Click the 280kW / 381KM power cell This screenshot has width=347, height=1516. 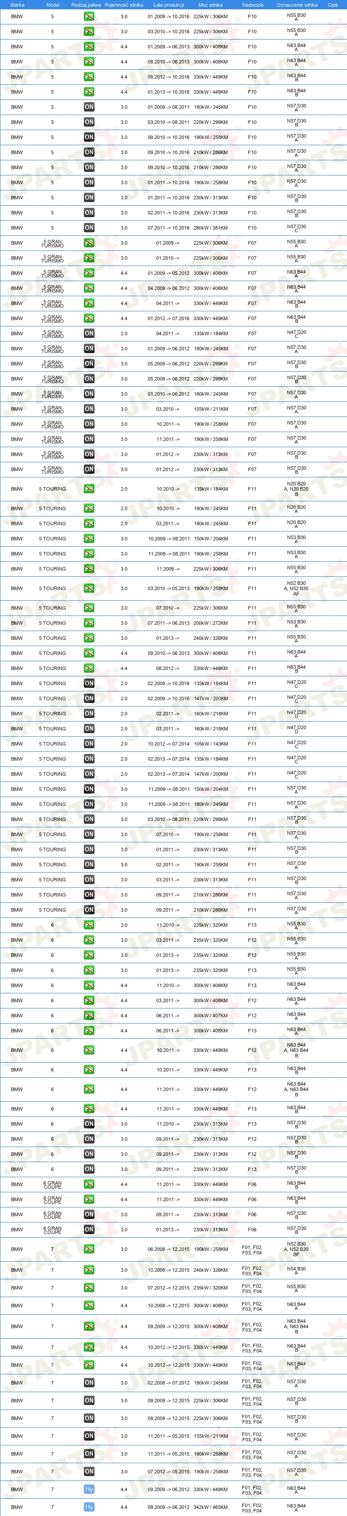tap(211, 228)
